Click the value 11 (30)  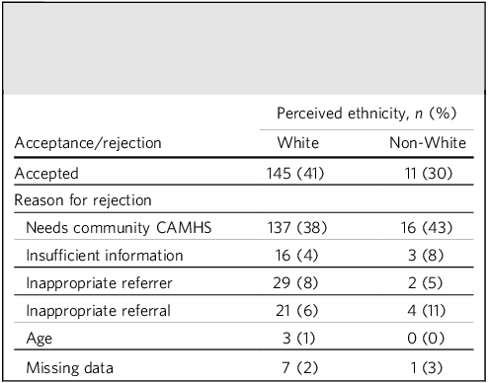click(429, 174)
